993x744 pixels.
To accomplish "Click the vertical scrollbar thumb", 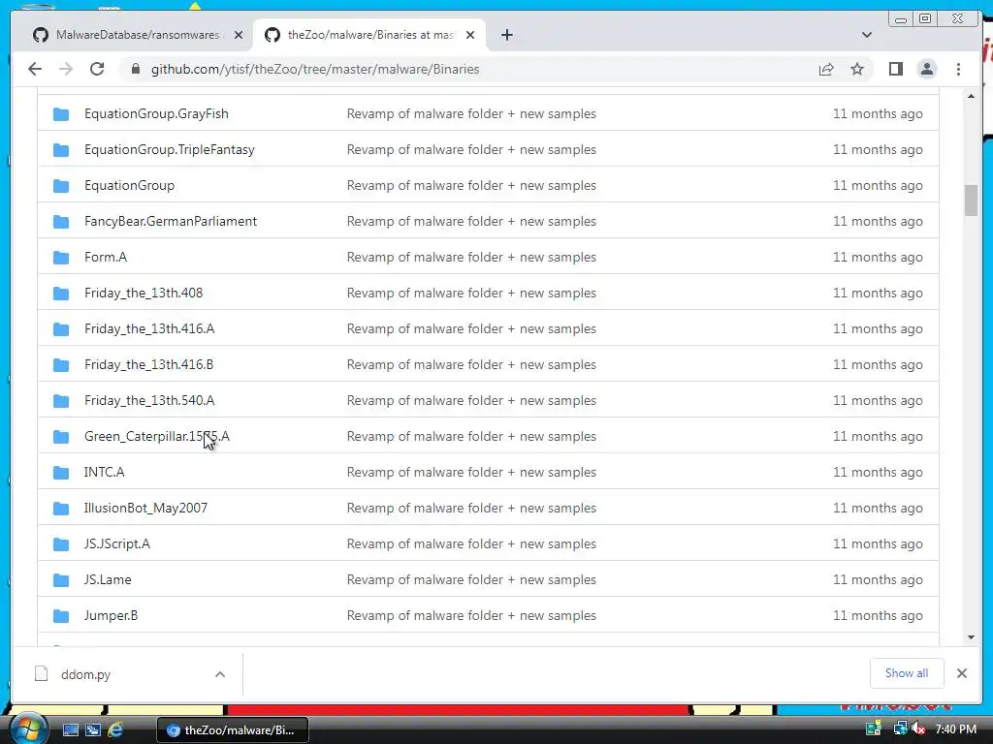I will tap(971, 200).
